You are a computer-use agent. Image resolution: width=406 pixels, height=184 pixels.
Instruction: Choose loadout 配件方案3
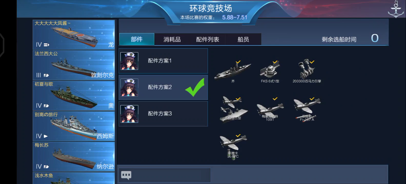tap(163, 114)
